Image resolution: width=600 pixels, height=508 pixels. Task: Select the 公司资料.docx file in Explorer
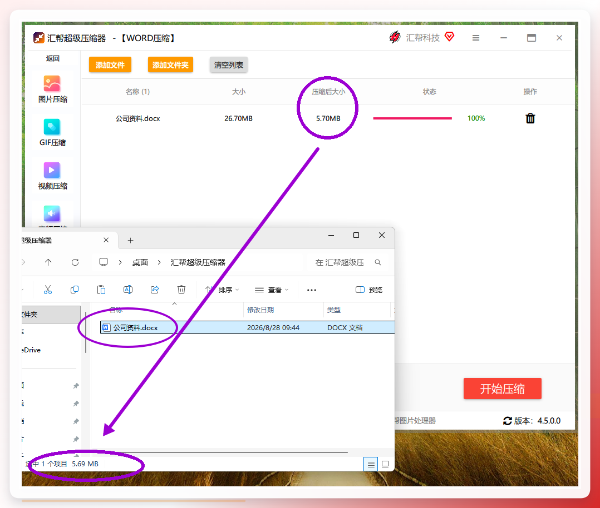[x=247, y=327]
